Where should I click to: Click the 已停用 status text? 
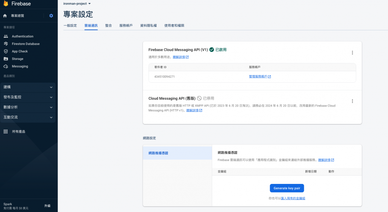(209, 98)
